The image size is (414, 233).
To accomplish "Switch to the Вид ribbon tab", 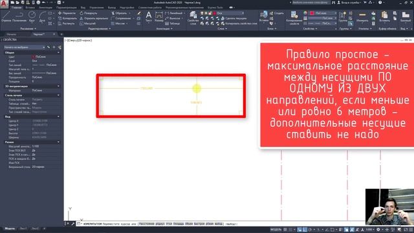I will pos(83,8).
